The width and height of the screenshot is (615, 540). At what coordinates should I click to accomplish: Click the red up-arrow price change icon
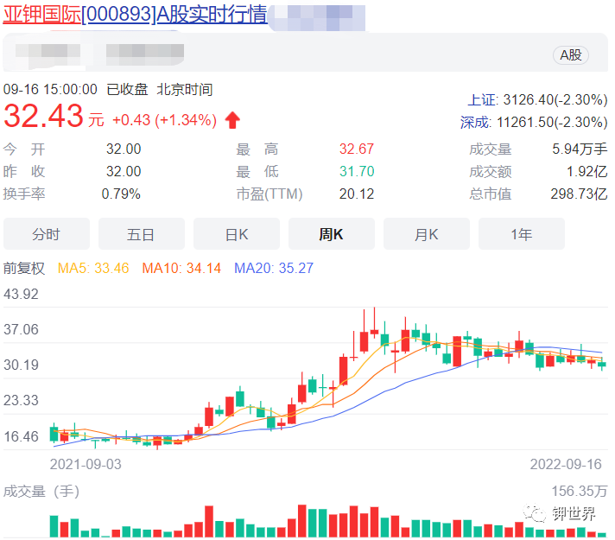coord(232,120)
